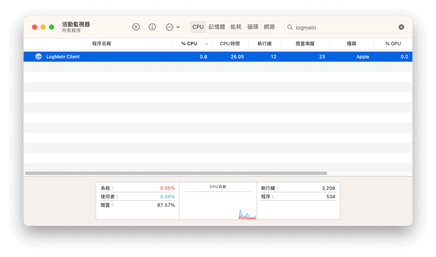Switch to the 記憶體 tab
Viewport: 436px width, 257px height.
(217, 27)
